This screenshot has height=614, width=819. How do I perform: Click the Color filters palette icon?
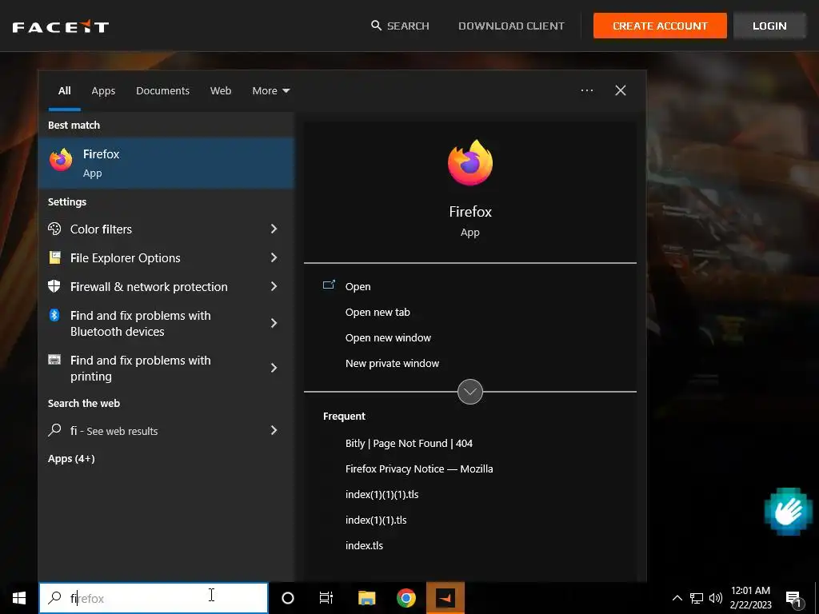(x=54, y=229)
